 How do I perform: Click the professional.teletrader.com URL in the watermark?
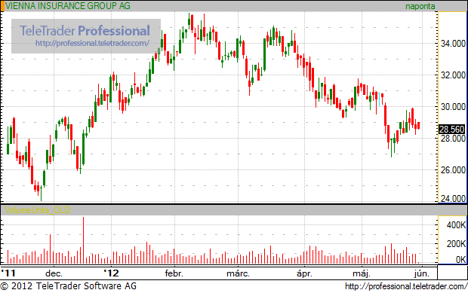92,43
